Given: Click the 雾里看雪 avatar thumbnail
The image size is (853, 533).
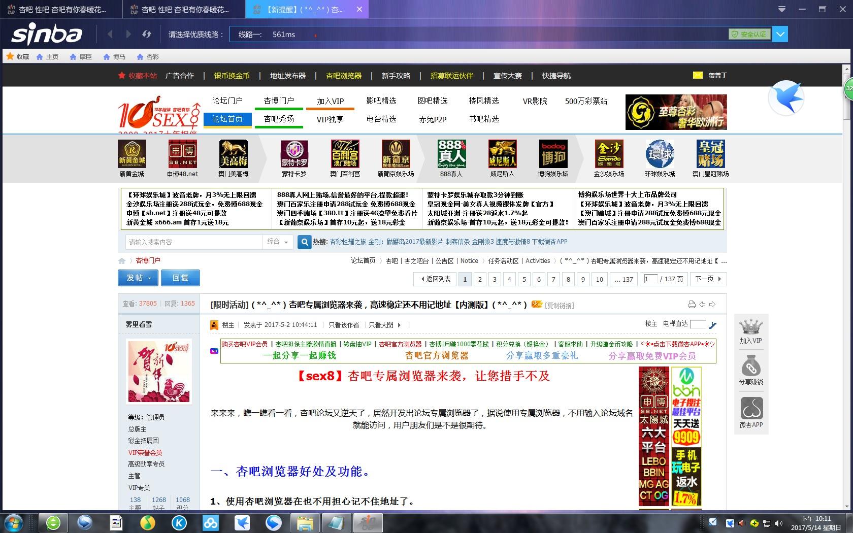Looking at the screenshot, I should [x=160, y=372].
